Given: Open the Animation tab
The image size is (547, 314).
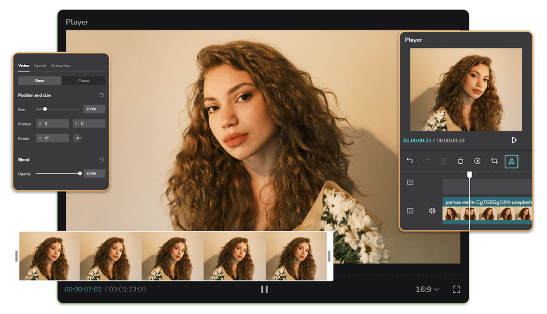Looking at the screenshot, I should pyautogui.click(x=61, y=65).
